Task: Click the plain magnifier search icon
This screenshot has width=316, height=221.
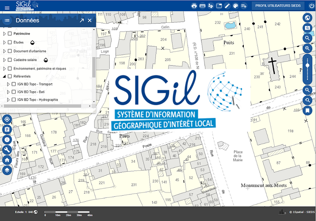Action: tap(307, 38)
